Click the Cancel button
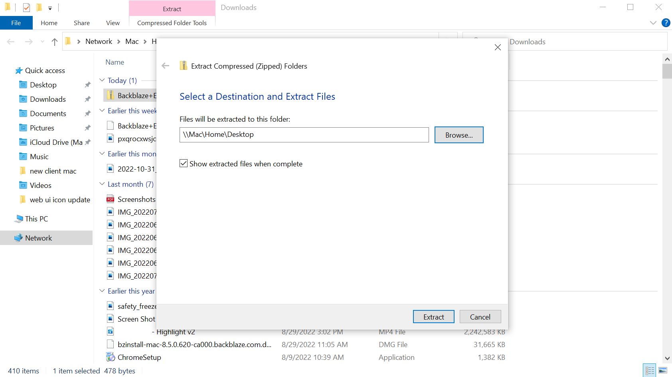Screen dimensions: 672x377 tap(480, 317)
